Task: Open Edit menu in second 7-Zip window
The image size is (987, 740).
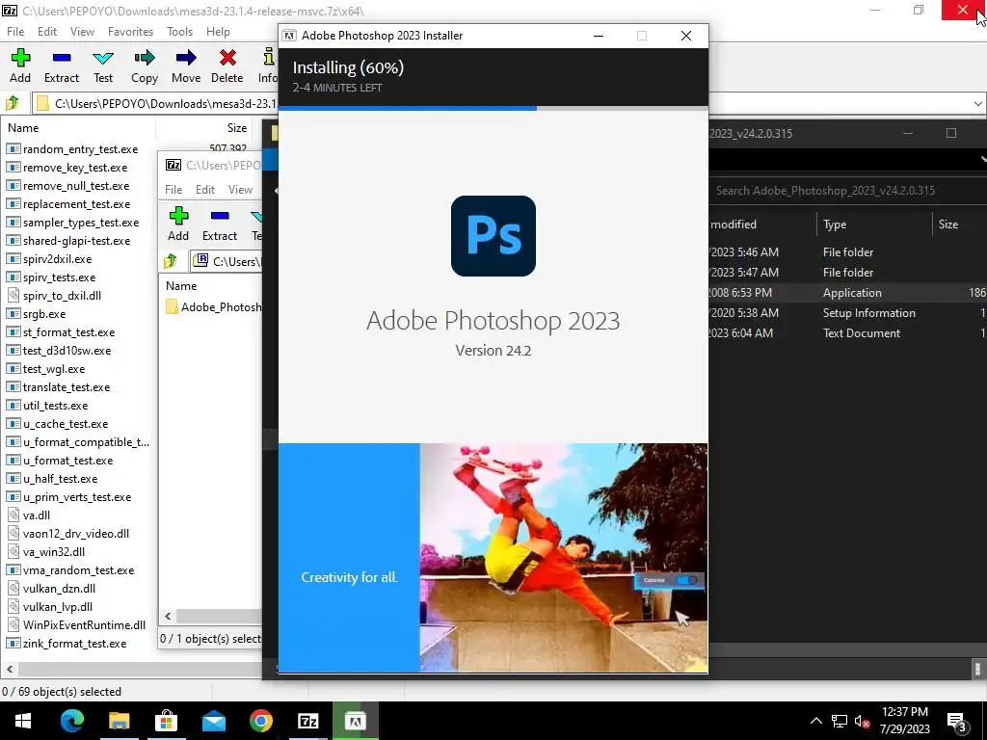Action: [x=204, y=190]
